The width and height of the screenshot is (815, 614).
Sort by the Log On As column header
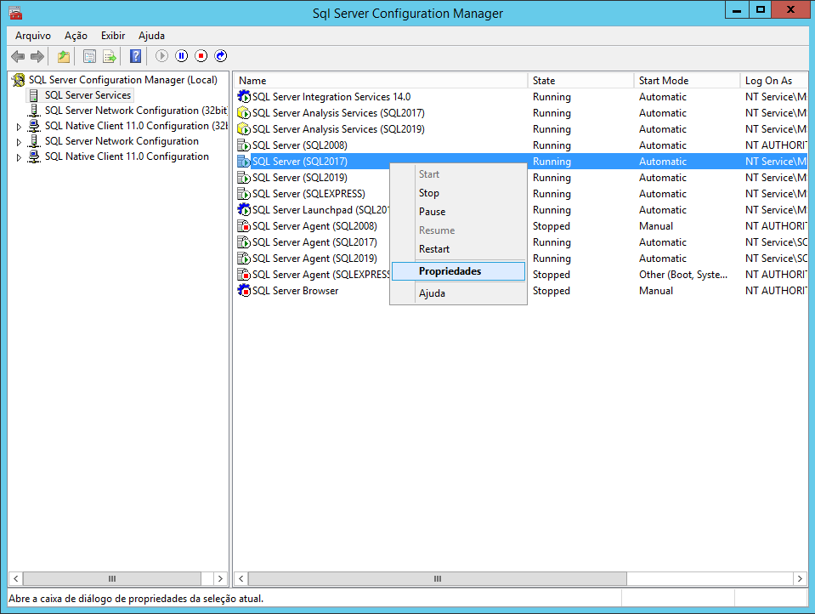coord(773,81)
